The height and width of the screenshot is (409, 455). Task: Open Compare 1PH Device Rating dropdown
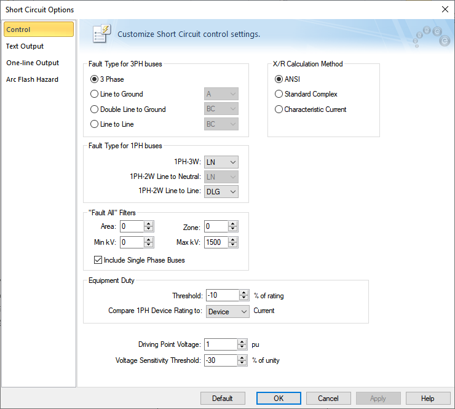pos(228,311)
